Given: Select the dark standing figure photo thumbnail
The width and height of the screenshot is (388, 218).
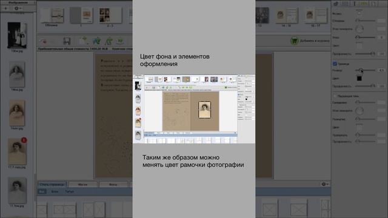Looking at the screenshot, I should click(x=17, y=35).
